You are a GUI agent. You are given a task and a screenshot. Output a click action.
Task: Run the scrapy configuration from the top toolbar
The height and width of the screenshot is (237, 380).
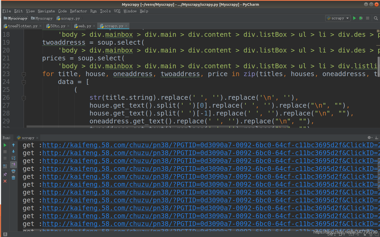(354, 18)
